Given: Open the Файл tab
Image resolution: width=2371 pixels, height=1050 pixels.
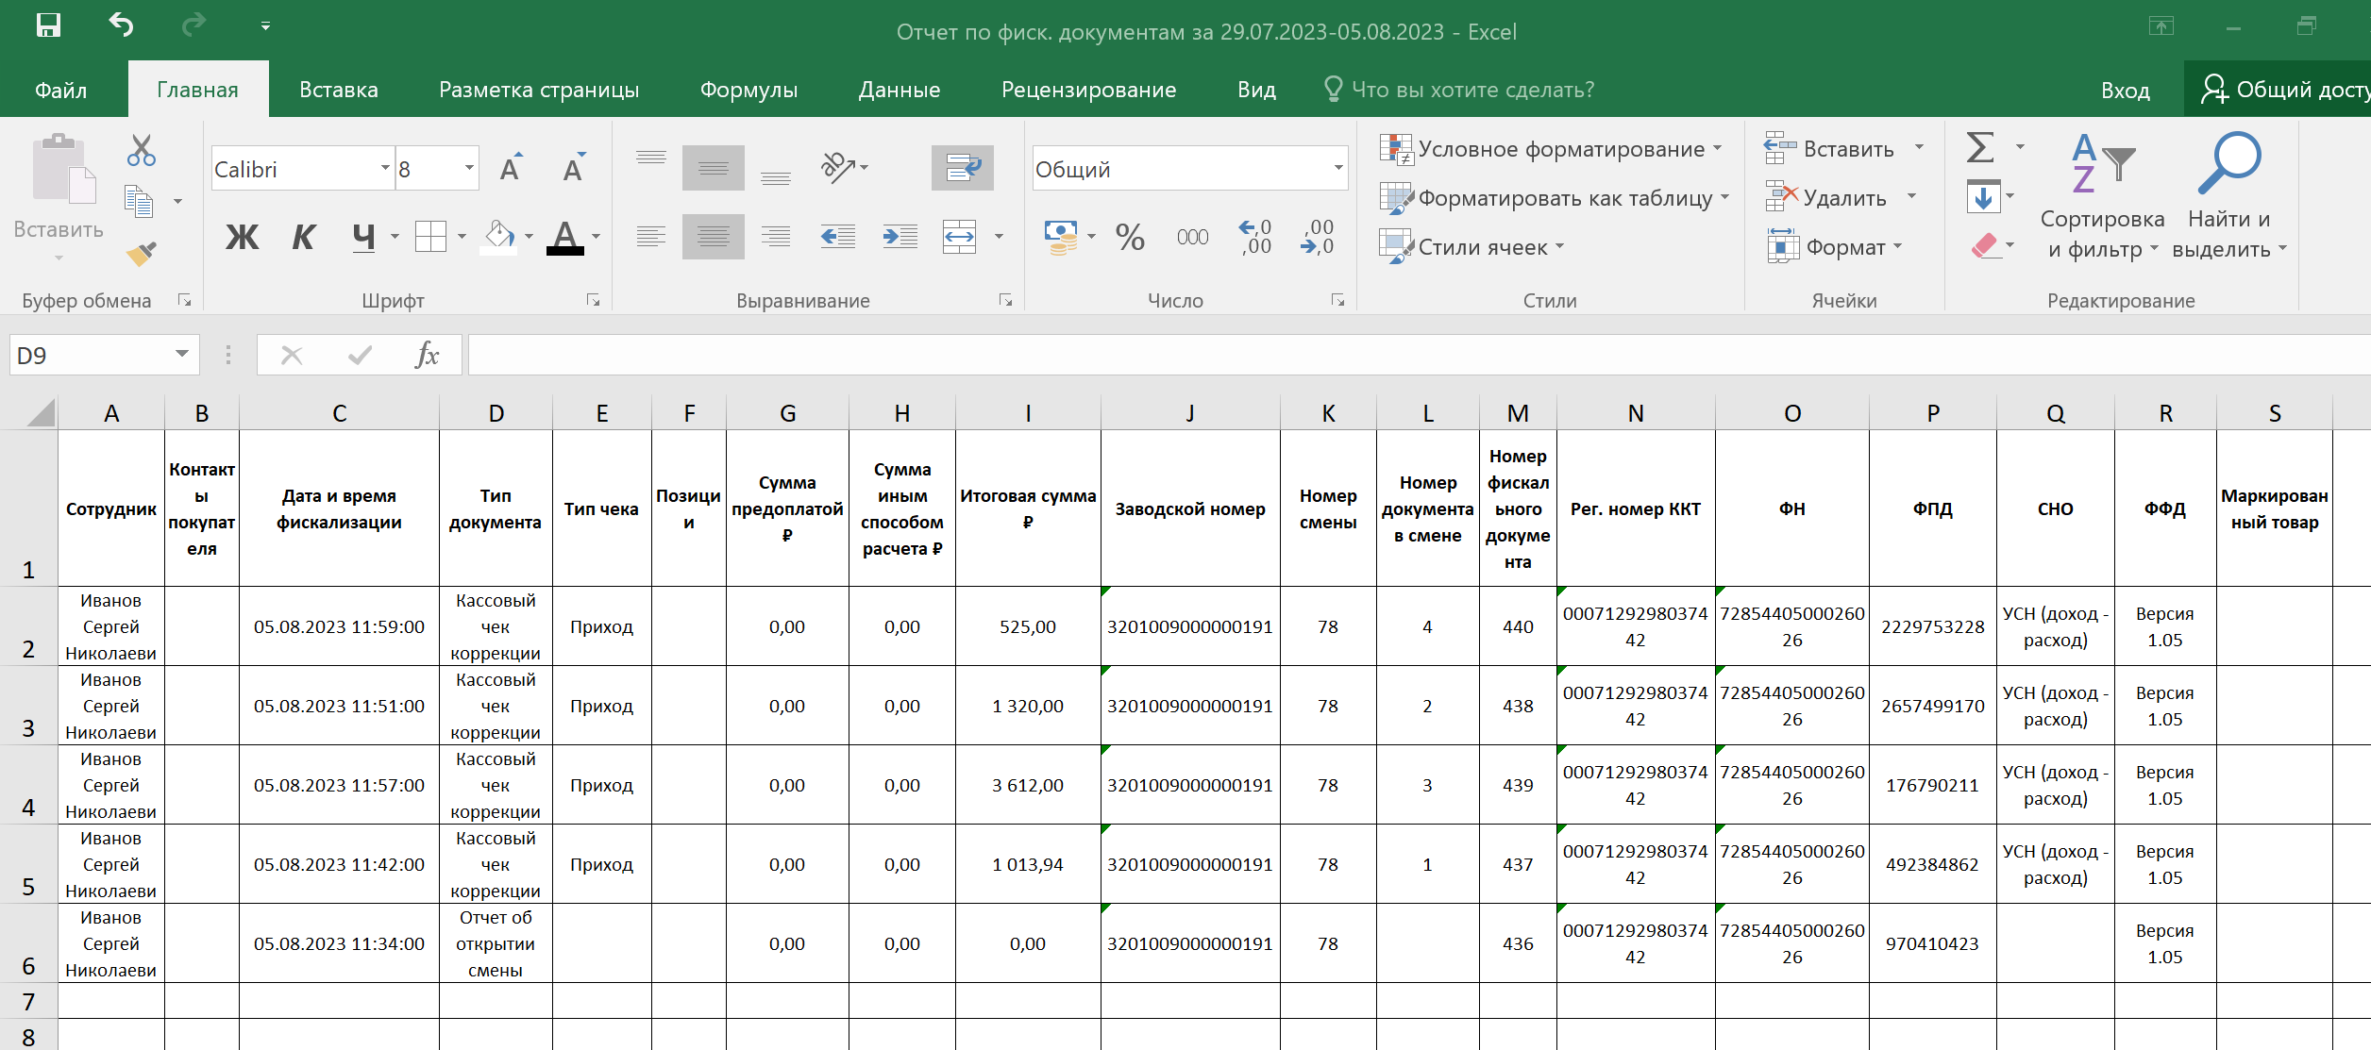Looking at the screenshot, I should point(60,90).
